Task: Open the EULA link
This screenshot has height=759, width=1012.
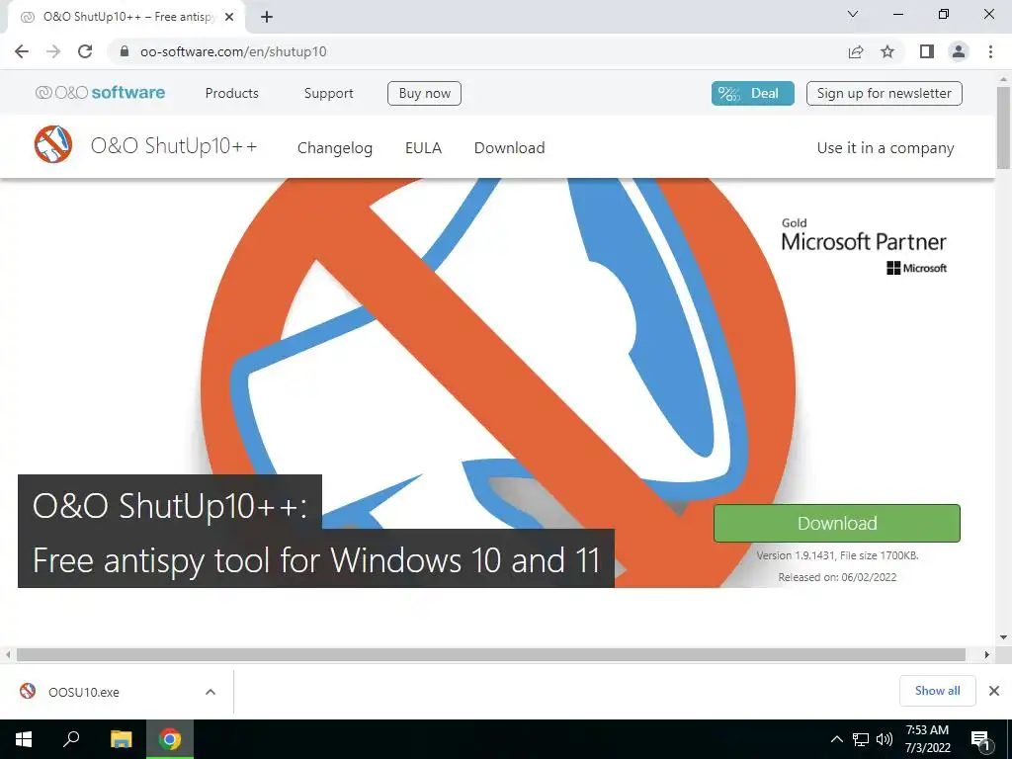Action: pyautogui.click(x=423, y=148)
